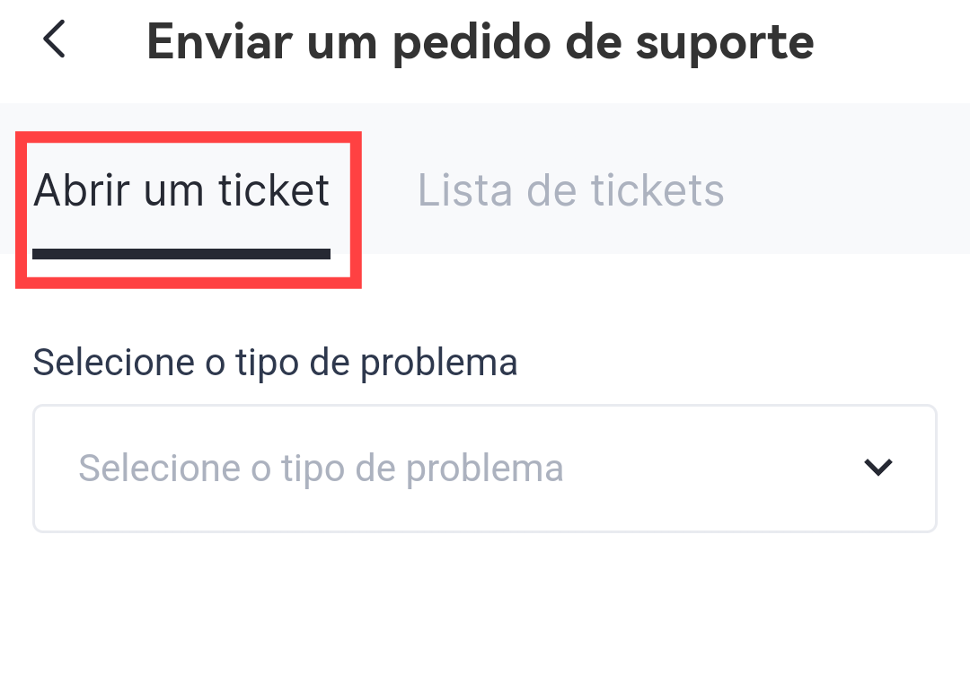Show the problem type options using the down arrow

pos(877,467)
